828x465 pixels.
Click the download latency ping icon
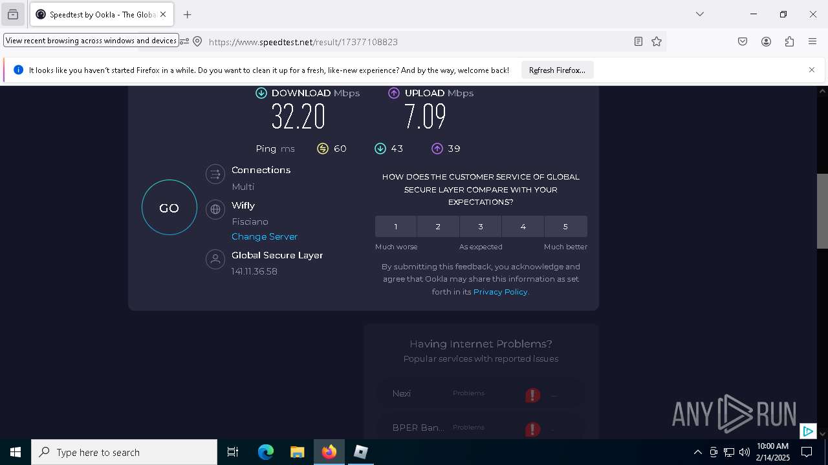pos(380,149)
